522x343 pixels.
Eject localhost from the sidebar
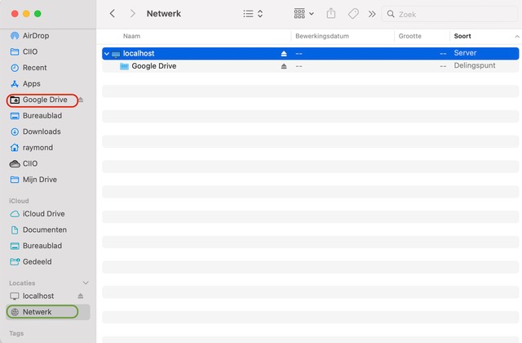pos(81,296)
